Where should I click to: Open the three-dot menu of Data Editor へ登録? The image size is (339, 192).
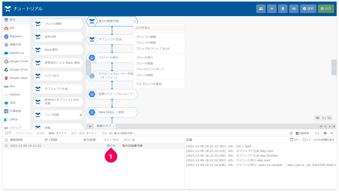tap(135, 112)
